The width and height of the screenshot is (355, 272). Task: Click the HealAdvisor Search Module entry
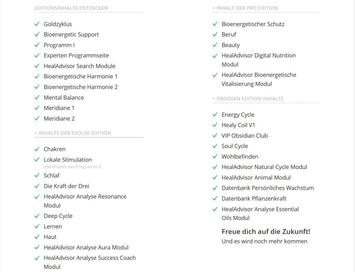tap(79, 66)
